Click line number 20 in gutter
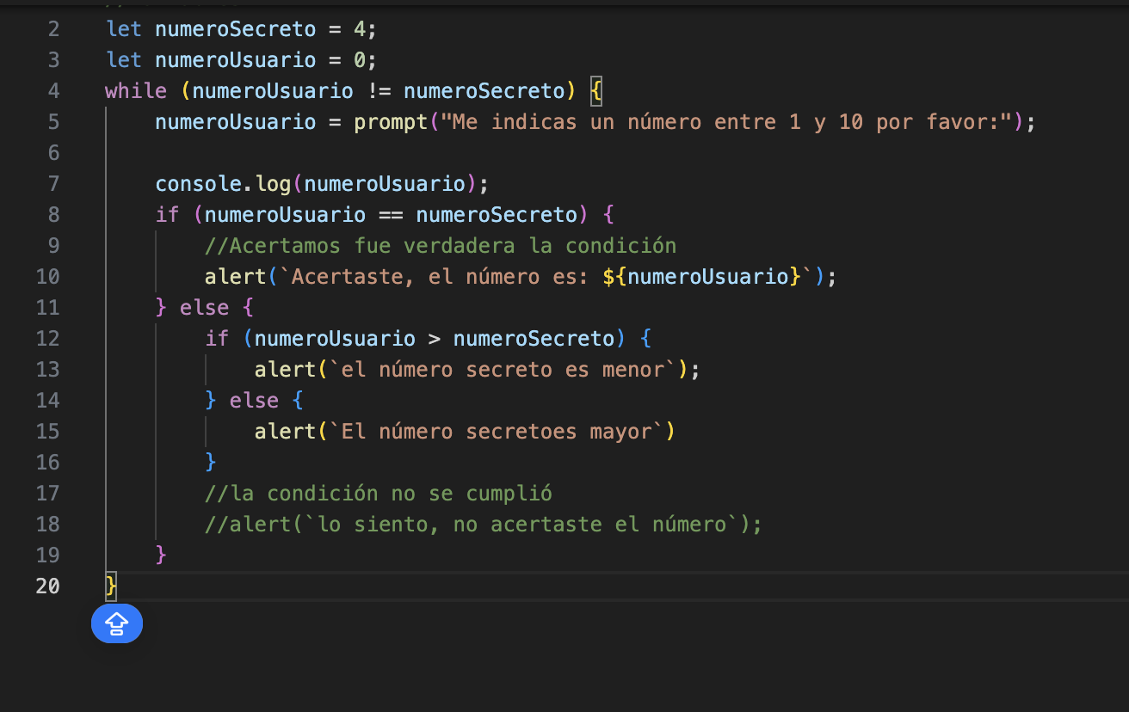This screenshot has height=712, width=1129. [x=47, y=586]
